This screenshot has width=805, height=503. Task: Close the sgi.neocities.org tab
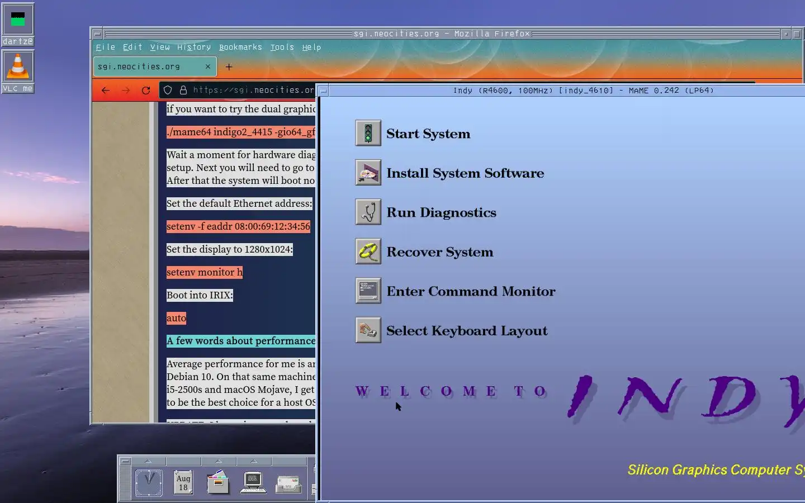207,67
